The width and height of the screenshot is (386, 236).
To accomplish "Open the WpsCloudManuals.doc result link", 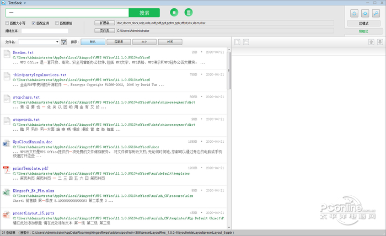I will click(x=33, y=142).
